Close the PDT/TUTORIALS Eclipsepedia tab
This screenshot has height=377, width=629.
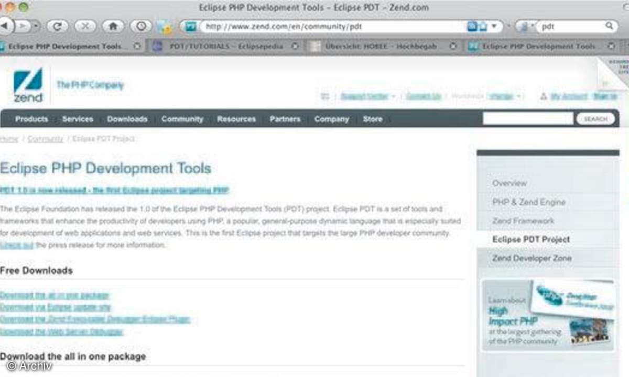click(295, 46)
